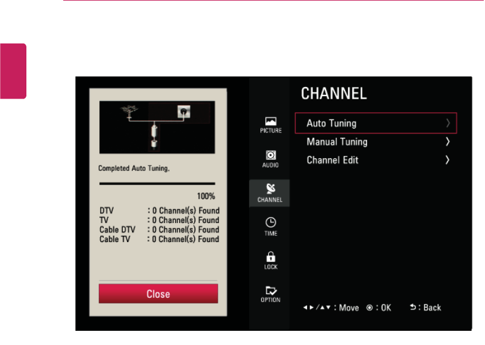This screenshot has width=485, height=345.
Task: Select Auto Tuning menu item
Action: [376, 123]
